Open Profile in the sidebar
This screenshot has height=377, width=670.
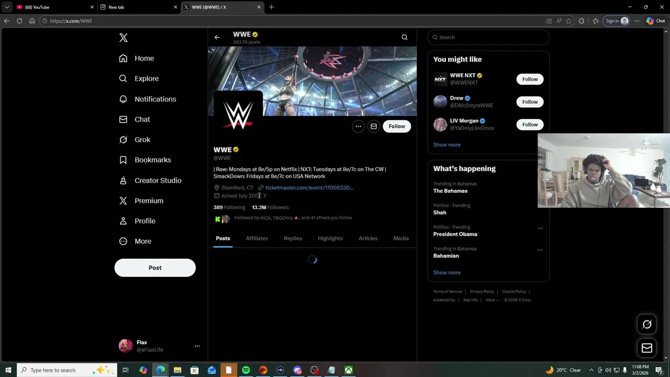coord(137,221)
